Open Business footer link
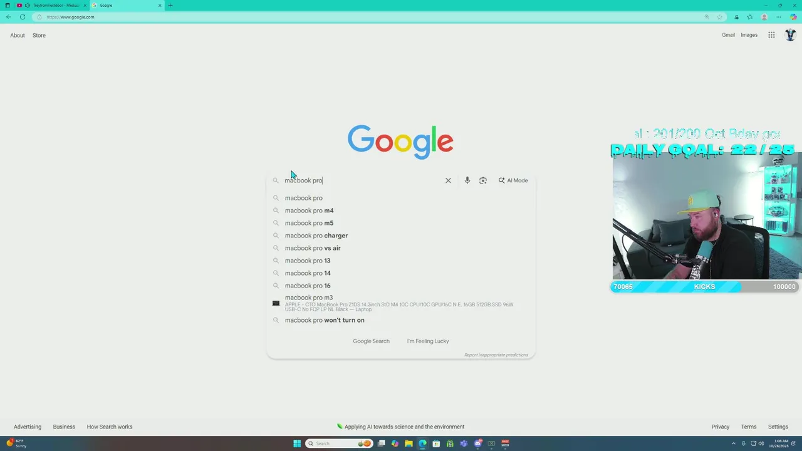The image size is (802, 451). click(x=64, y=427)
